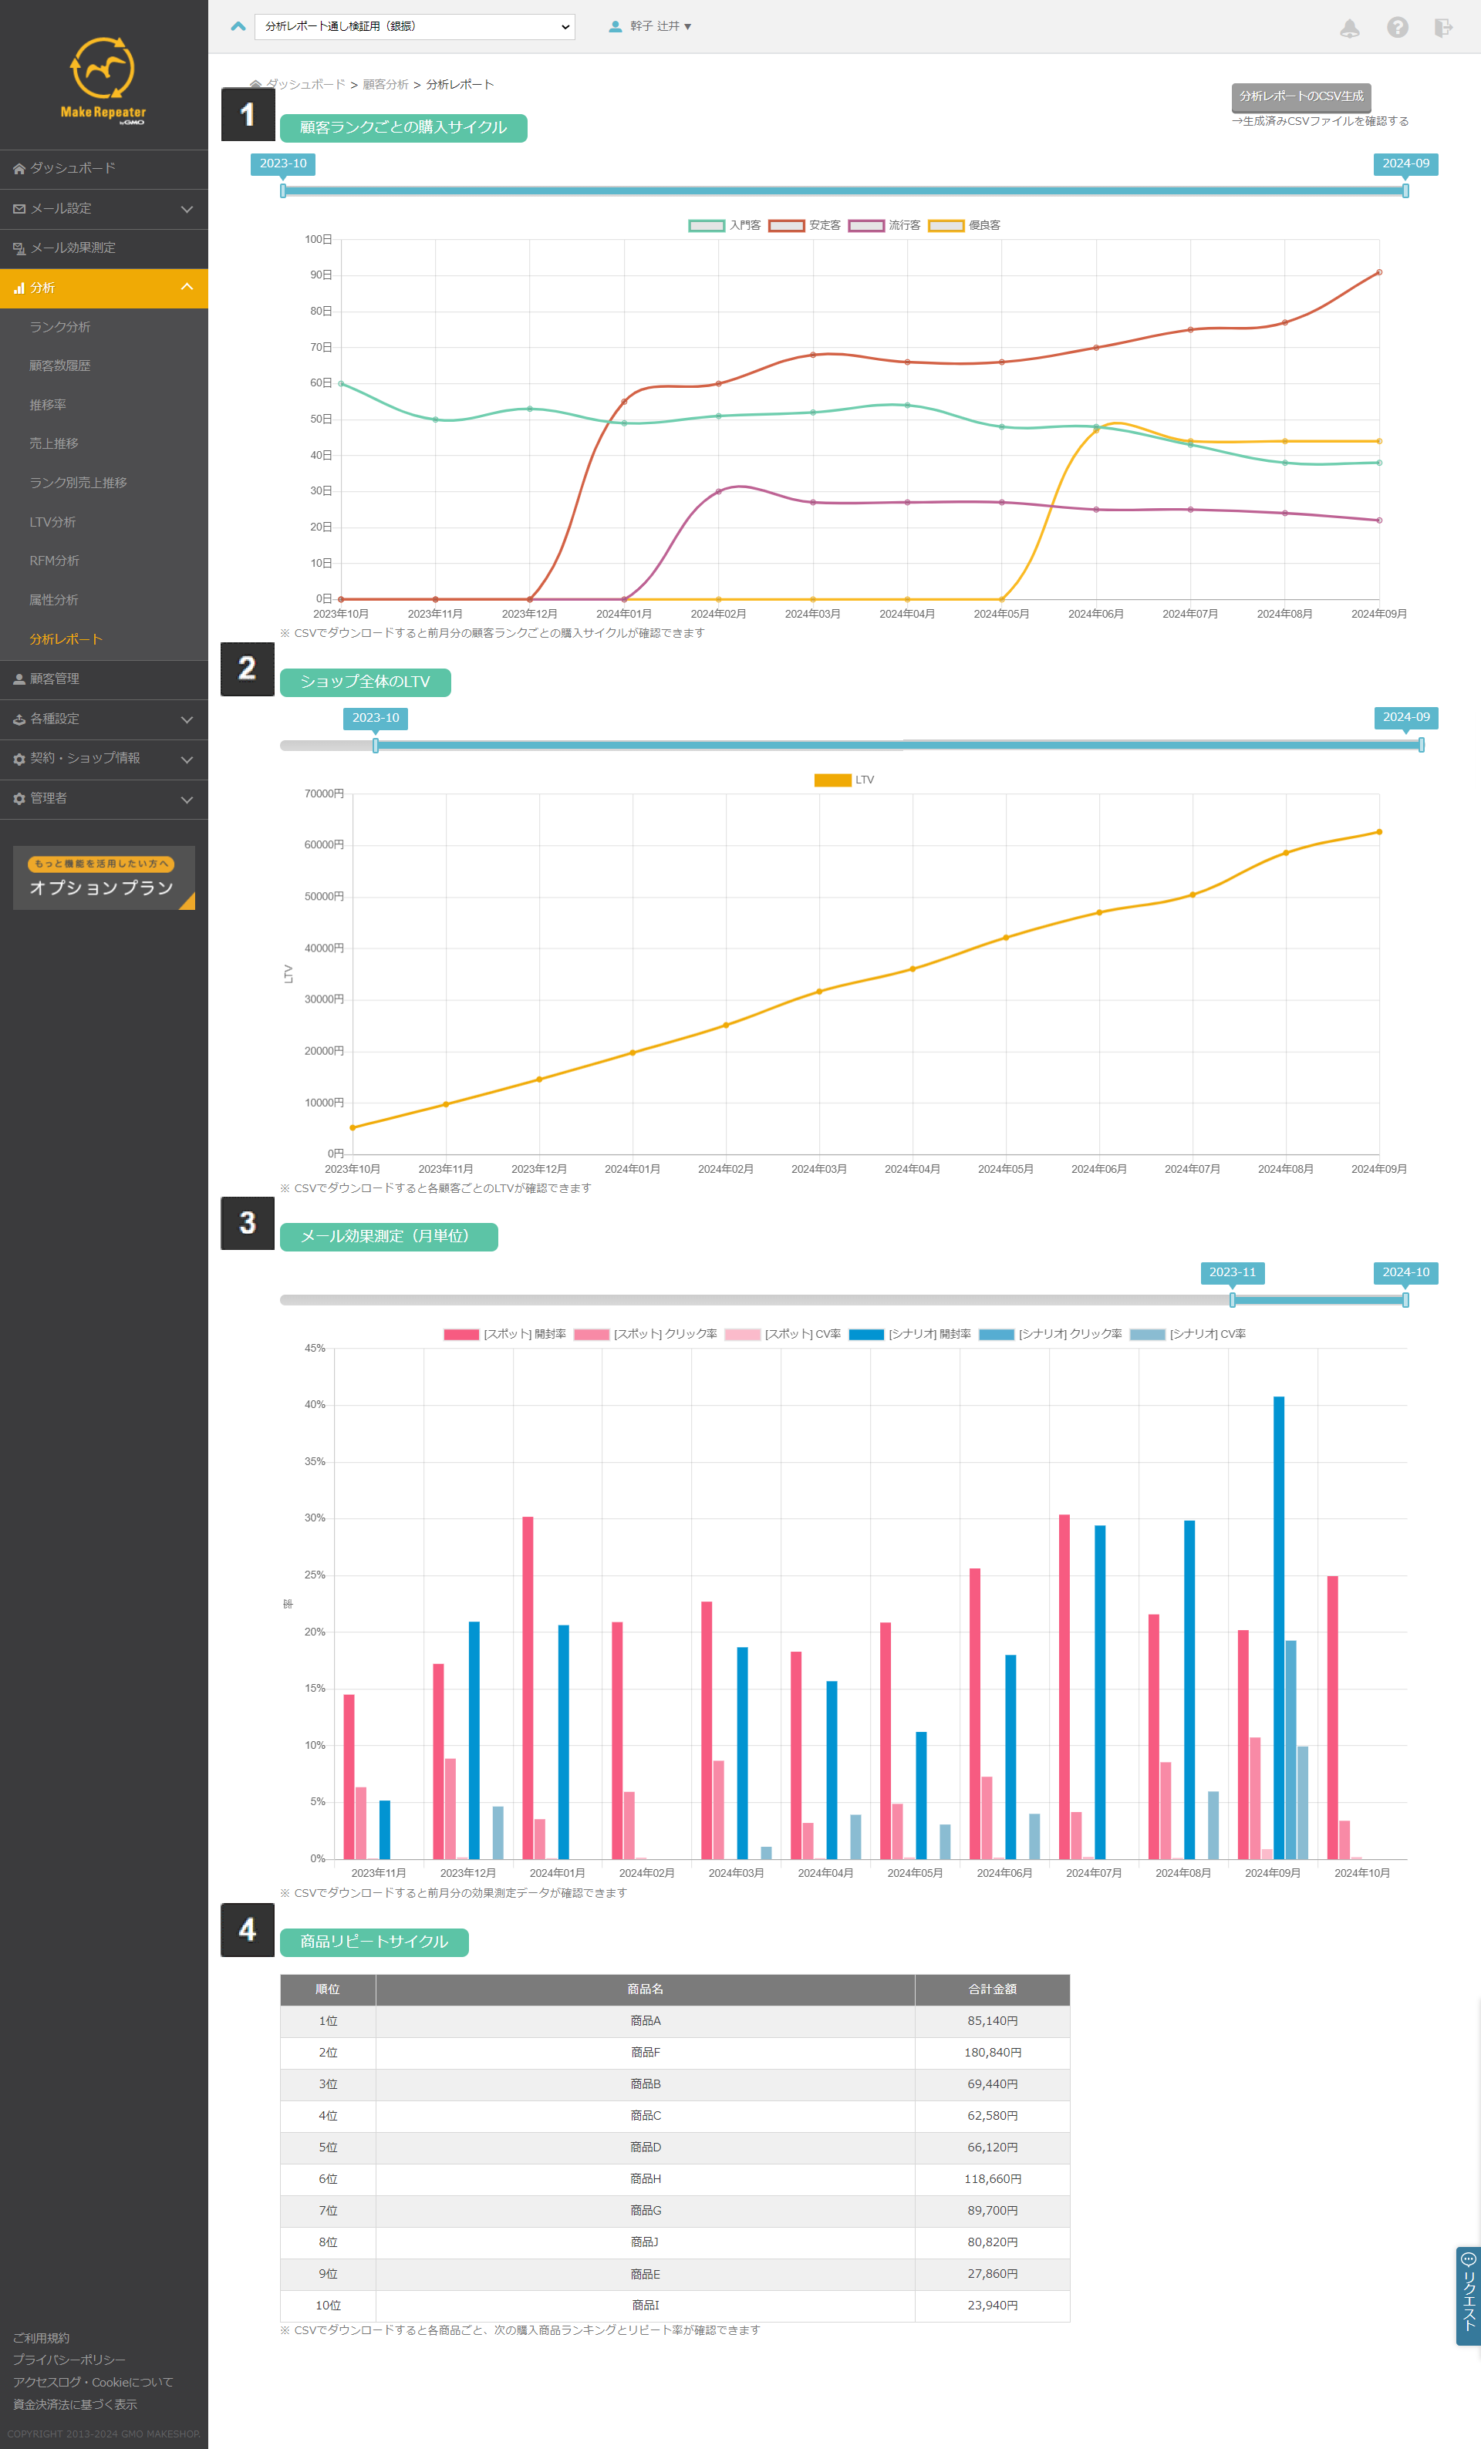The height and width of the screenshot is (2449, 1481).
Task: Open the shop selection dropdown
Action: click(x=414, y=27)
